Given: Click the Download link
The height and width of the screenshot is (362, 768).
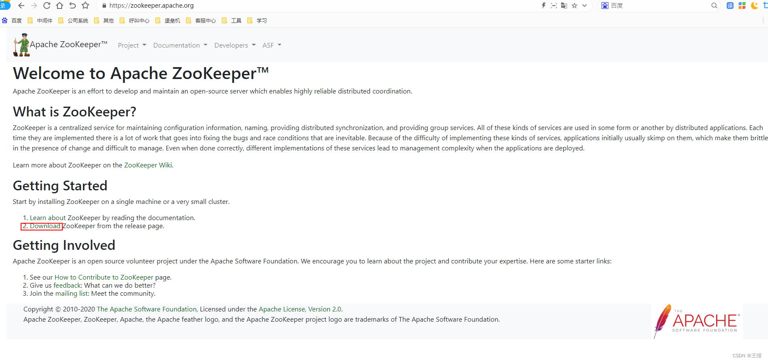Looking at the screenshot, I should 45,226.
